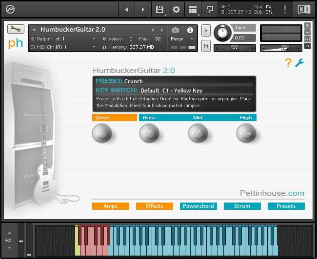317x259 pixels.
Task: Click the Strum button
Action: pyautogui.click(x=242, y=206)
